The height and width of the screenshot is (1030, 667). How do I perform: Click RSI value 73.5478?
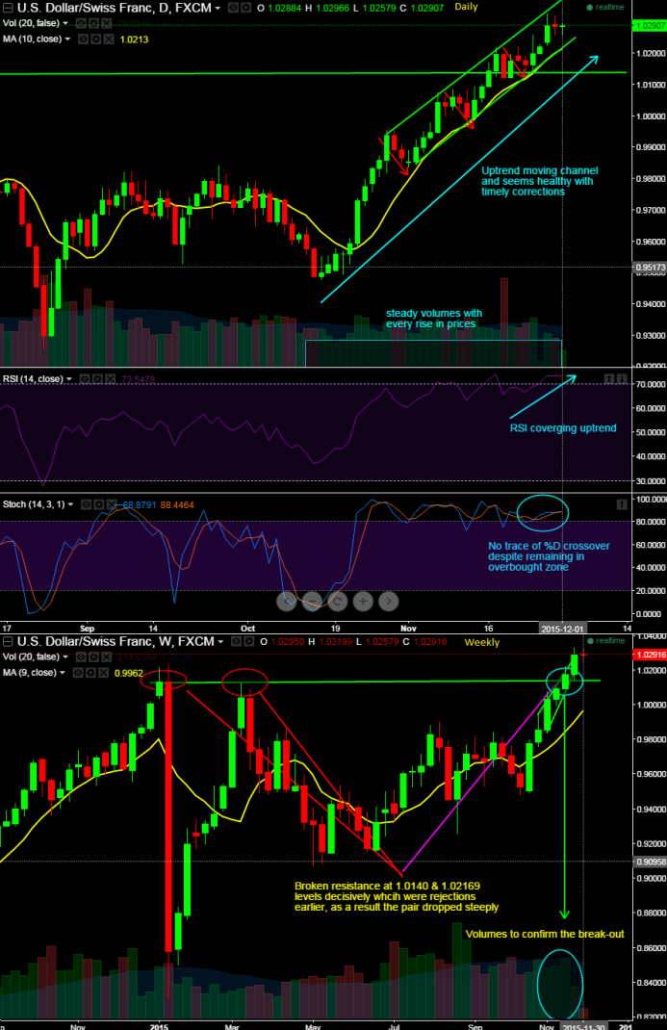coord(138,379)
